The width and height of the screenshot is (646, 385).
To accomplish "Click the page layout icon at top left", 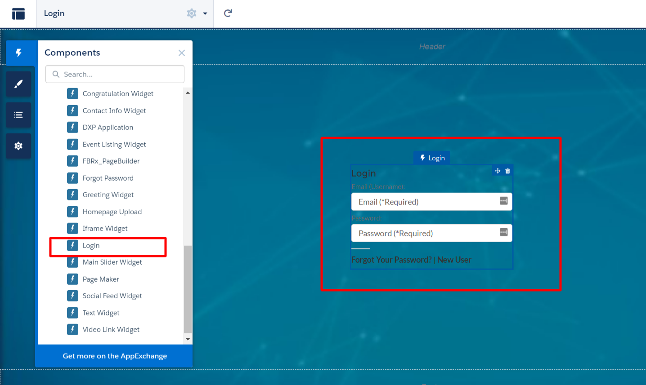I will tap(18, 14).
